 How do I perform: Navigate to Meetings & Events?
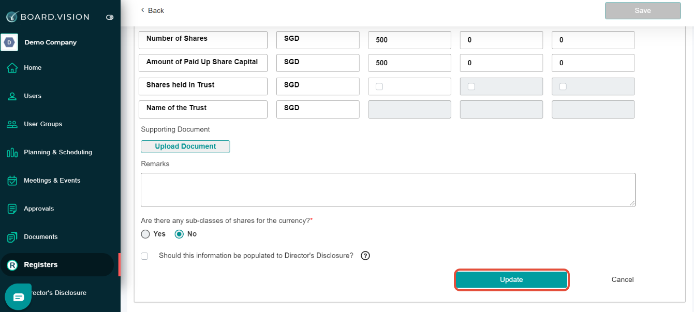(x=52, y=180)
